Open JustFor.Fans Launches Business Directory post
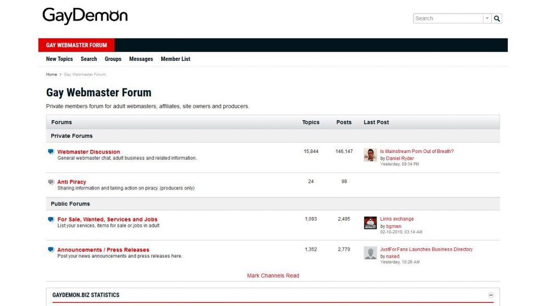The width and height of the screenshot is (534, 306). point(427,249)
